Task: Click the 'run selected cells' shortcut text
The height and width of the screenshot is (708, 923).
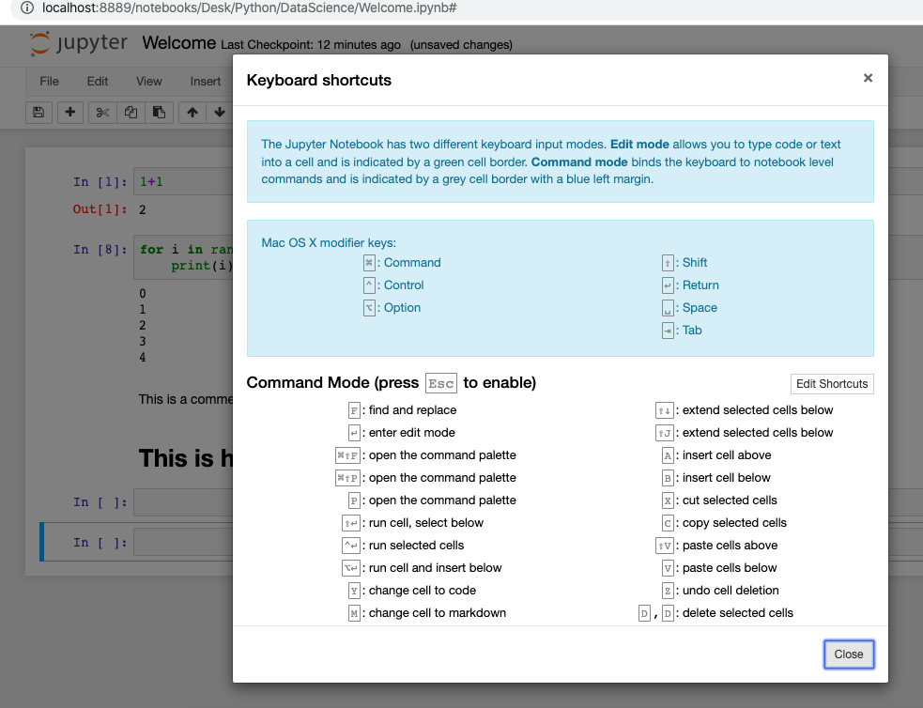Action: 416,546
